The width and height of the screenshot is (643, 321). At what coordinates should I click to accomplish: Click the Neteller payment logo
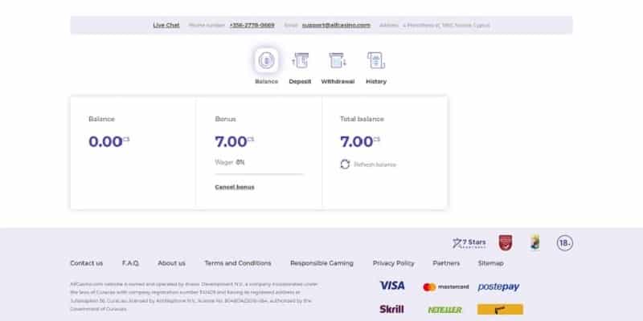[x=444, y=309]
